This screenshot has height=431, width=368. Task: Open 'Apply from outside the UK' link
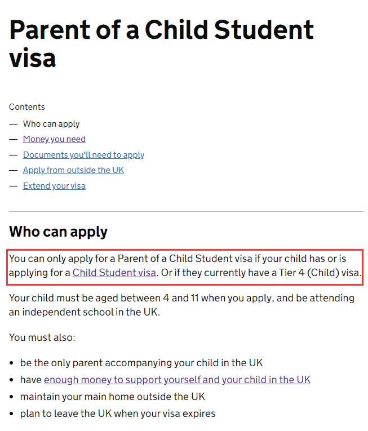point(73,170)
